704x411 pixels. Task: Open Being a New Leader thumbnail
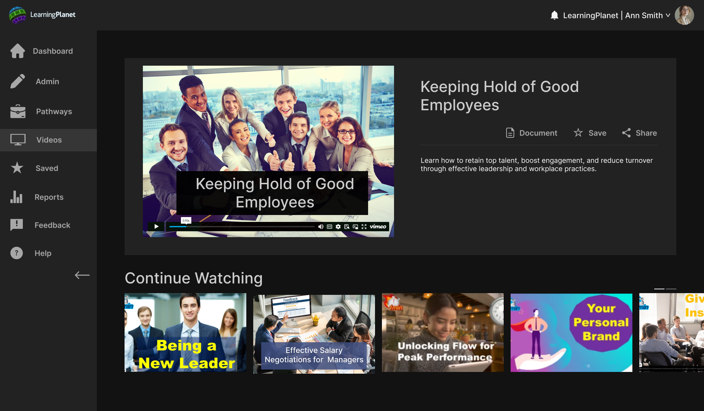pyautogui.click(x=185, y=333)
